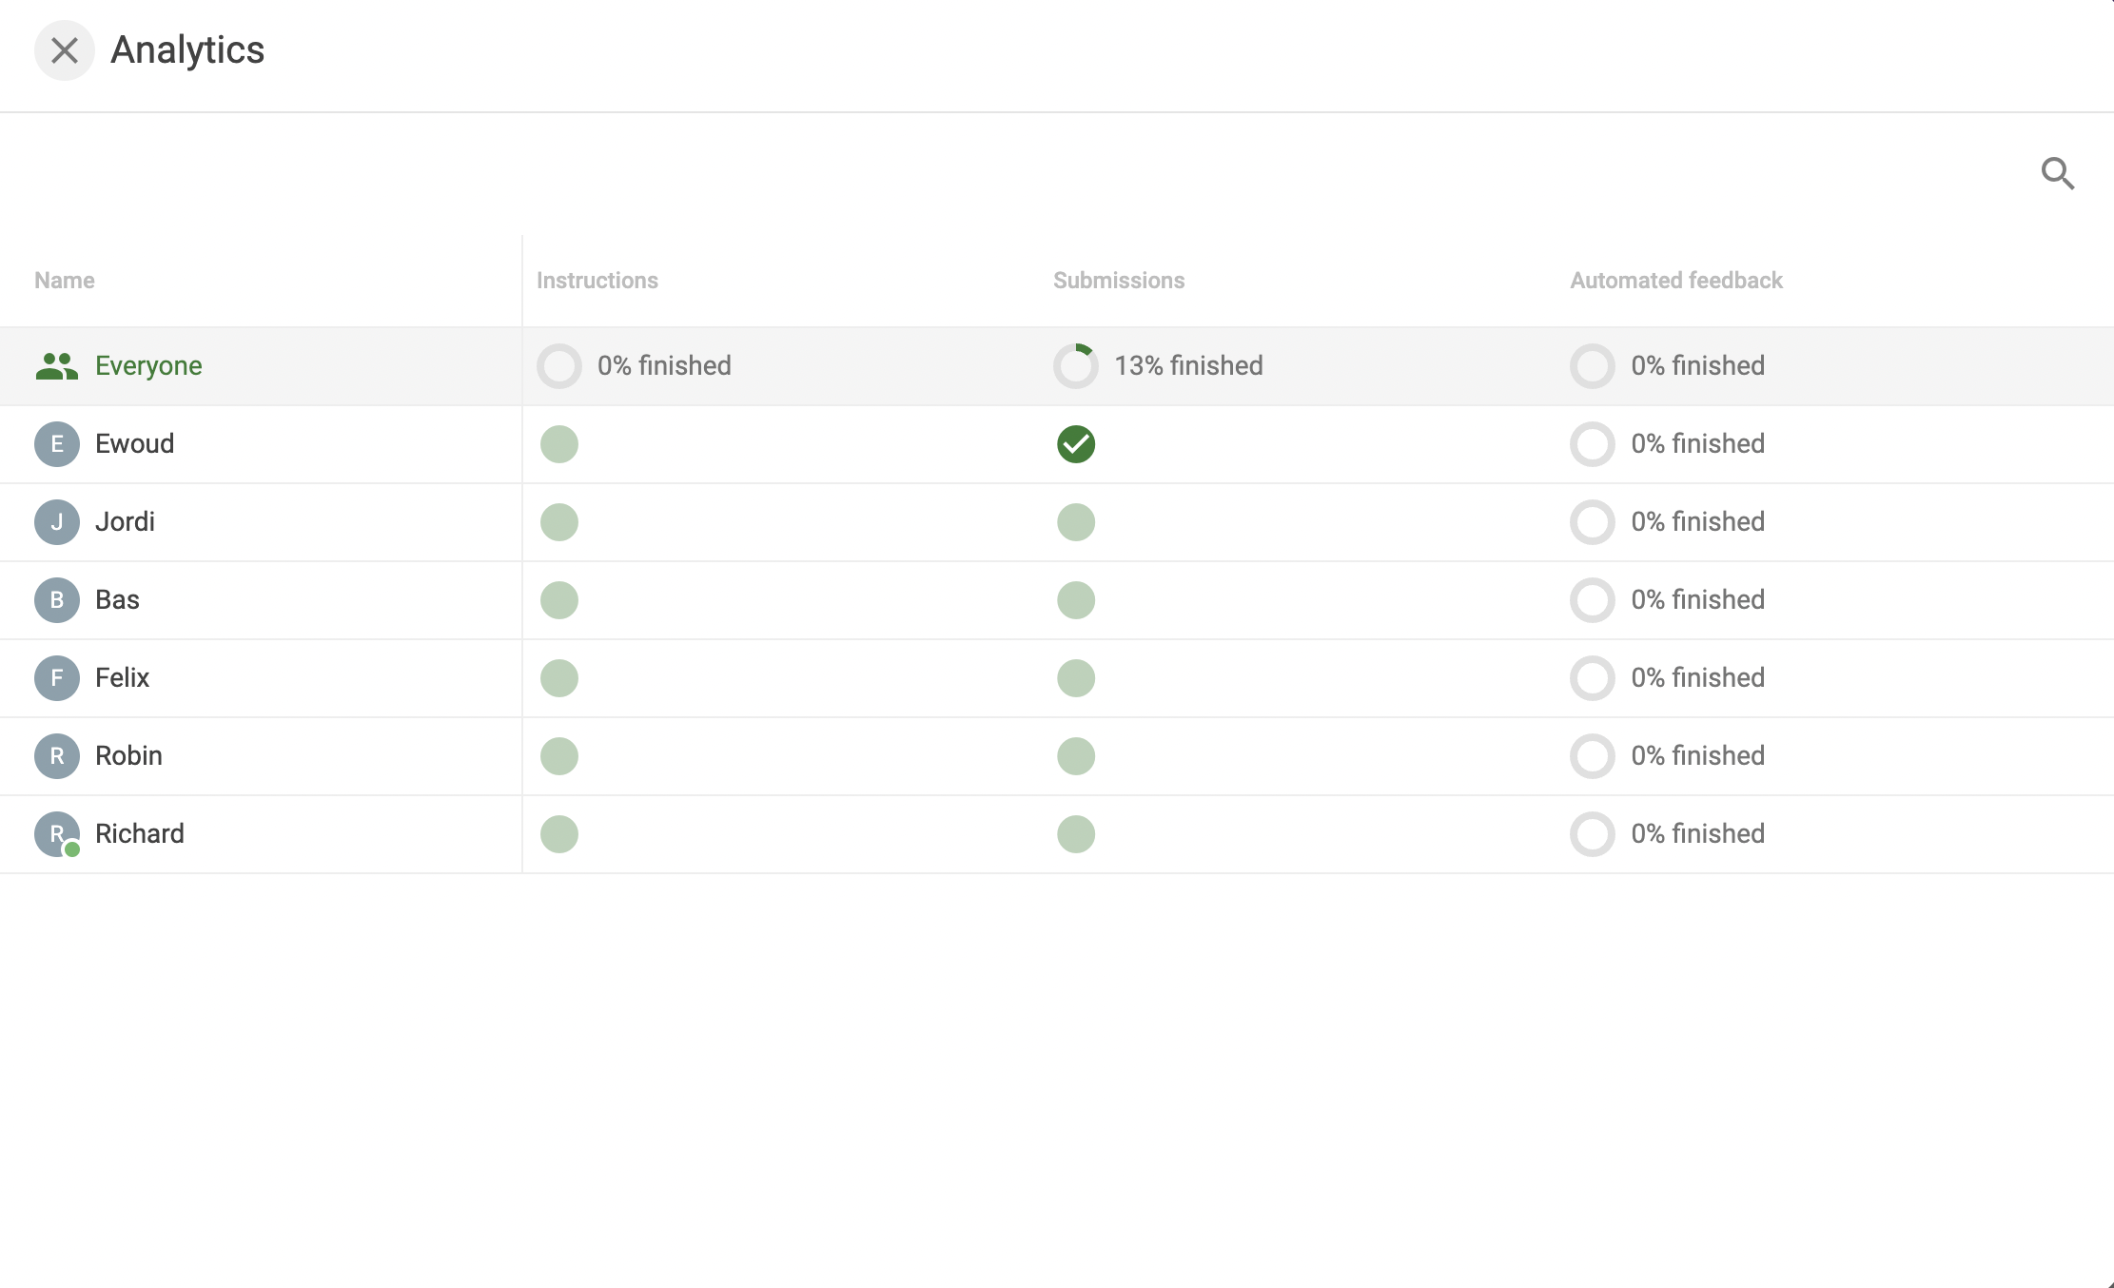The image size is (2114, 1288).
Task: Click Jordi's Instructions status dot
Action: click(x=559, y=522)
